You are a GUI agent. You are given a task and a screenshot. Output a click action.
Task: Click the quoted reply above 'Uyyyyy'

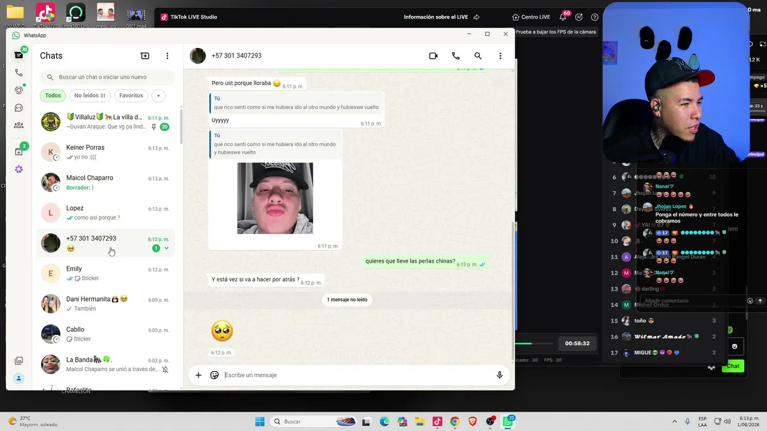click(x=297, y=103)
